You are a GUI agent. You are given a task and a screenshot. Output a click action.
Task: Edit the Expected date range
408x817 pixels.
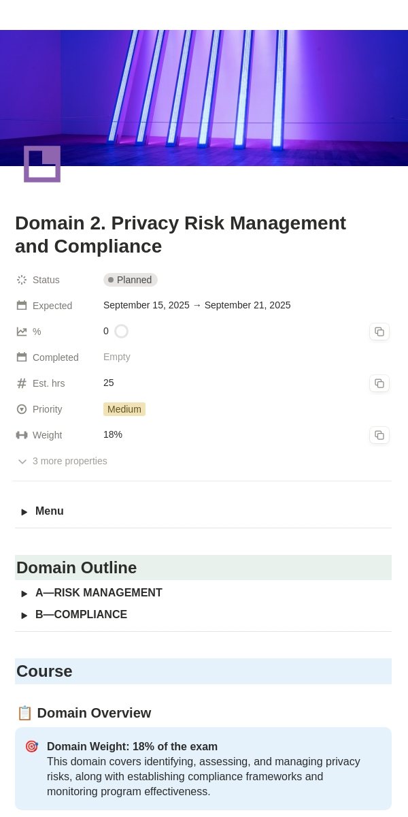tap(197, 305)
